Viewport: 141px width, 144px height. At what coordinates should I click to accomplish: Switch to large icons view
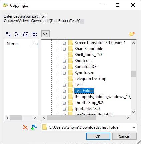pyautogui.click(x=8, y=34)
